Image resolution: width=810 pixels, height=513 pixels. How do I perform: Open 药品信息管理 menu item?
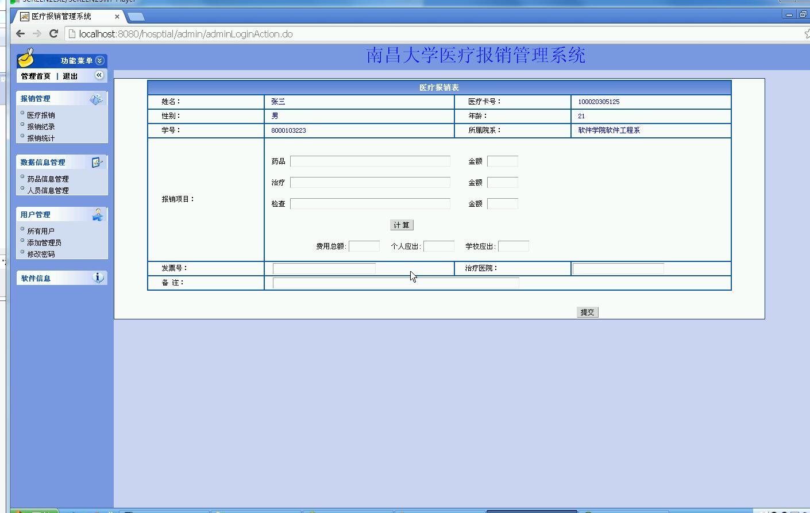tap(48, 179)
